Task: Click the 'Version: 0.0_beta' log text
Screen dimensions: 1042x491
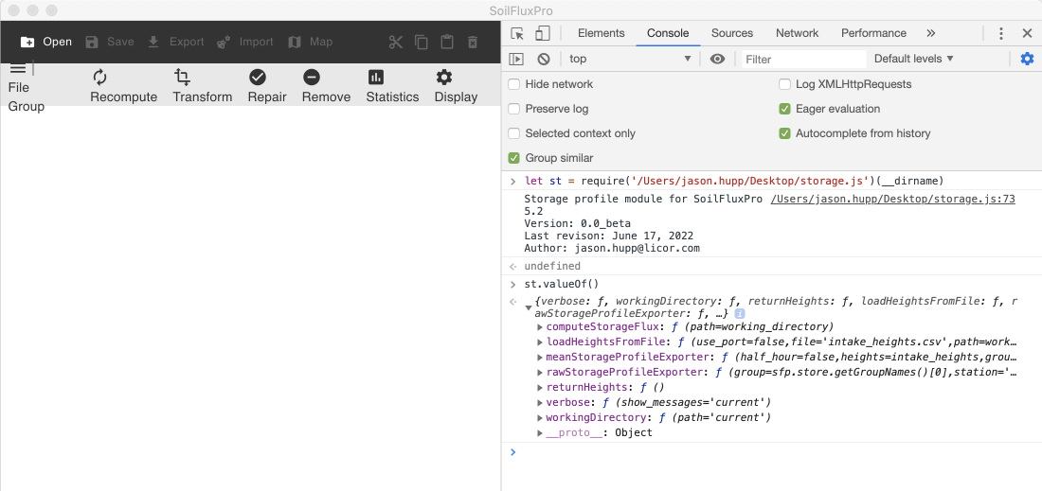Action: (x=577, y=223)
